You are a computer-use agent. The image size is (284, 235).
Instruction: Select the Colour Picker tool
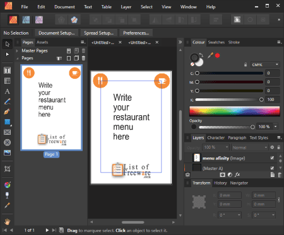[x=8, y=205]
